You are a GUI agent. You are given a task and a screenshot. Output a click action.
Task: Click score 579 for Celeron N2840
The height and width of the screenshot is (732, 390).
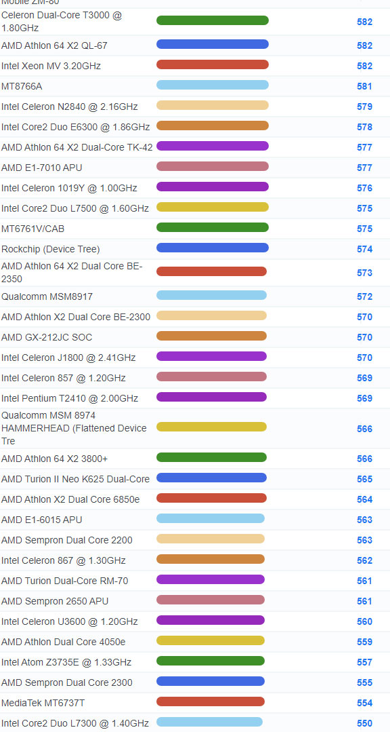pos(364,107)
